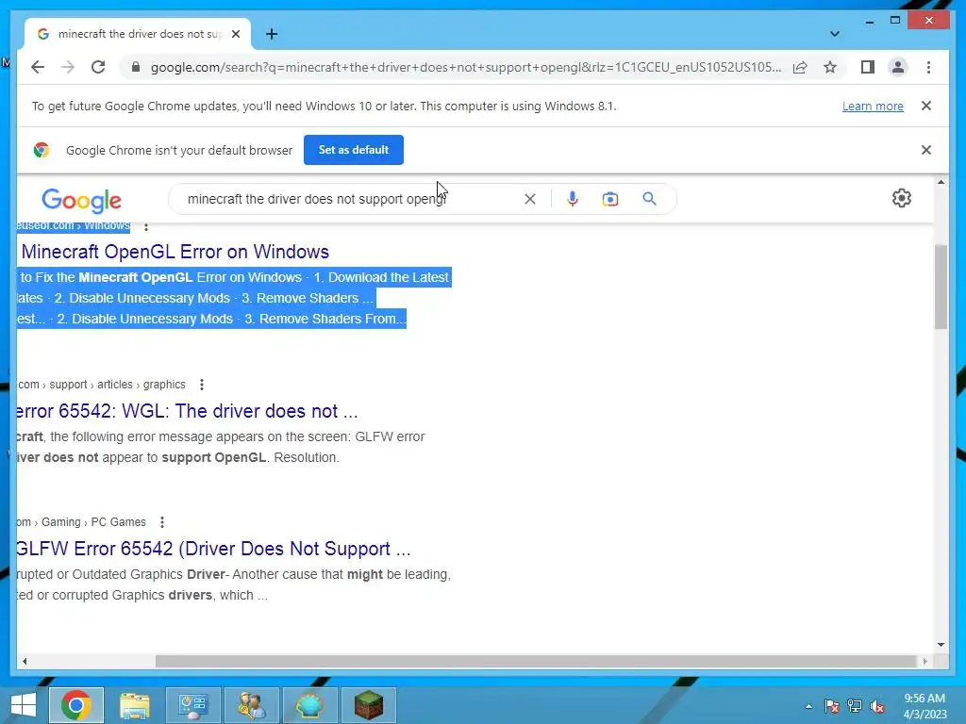Open users taskbar icon

251,705
